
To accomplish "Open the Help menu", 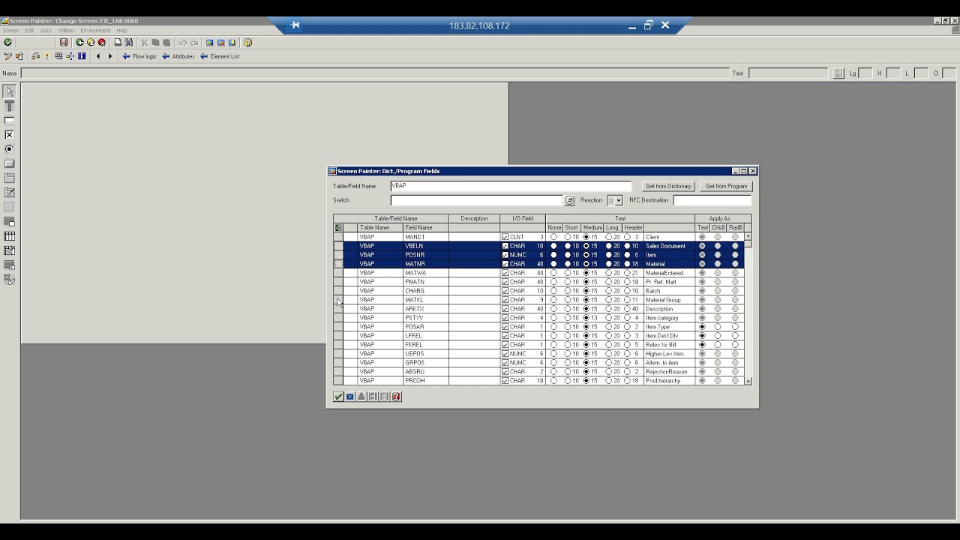I will pyautogui.click(x=121, y=31).
